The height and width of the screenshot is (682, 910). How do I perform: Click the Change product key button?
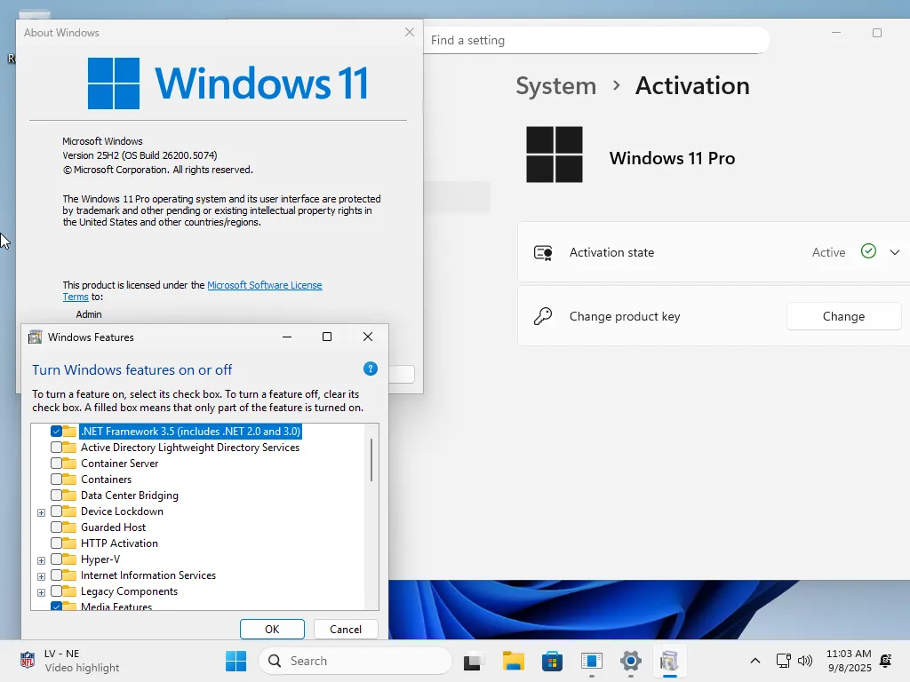click(844, 316)
